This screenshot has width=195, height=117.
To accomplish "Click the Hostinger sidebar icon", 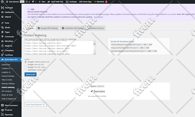I will click(x=2, y=8).
